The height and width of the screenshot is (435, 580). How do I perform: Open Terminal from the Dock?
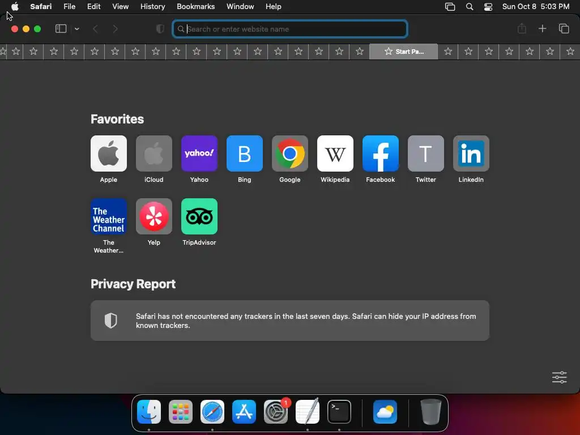(339, 412)
